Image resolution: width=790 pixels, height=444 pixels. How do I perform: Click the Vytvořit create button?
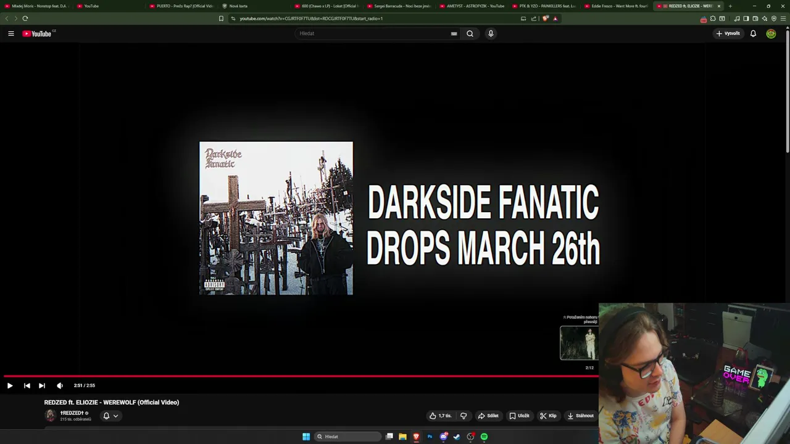point(728,33)
